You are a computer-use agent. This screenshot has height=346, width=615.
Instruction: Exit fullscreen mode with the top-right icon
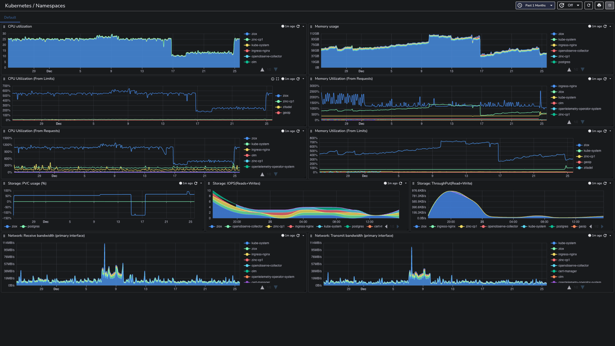click(x=610, y=5)
